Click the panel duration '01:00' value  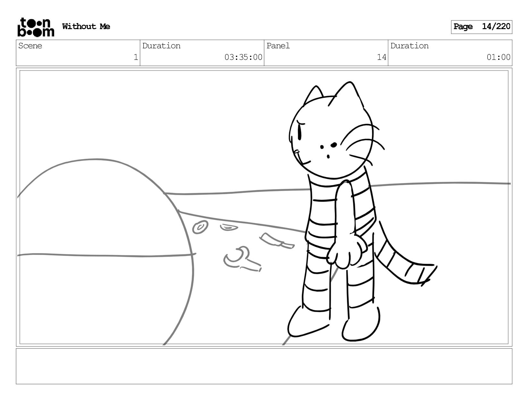(x=499, y=57)
